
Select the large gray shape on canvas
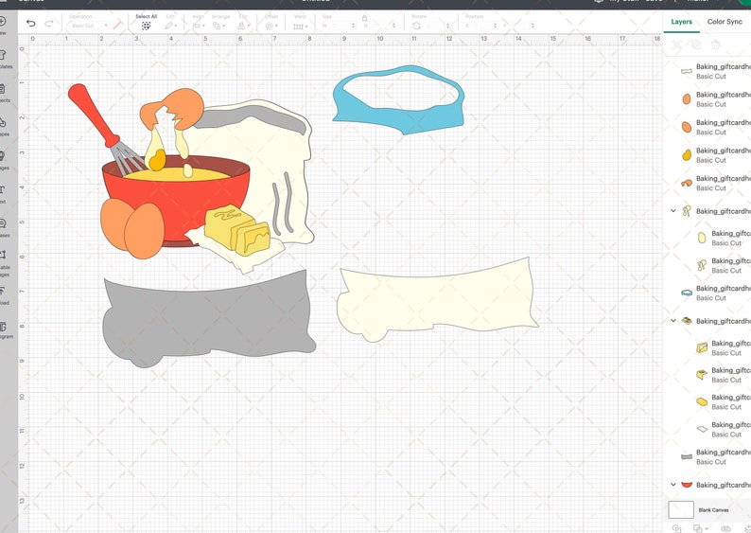(206, 319)
